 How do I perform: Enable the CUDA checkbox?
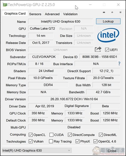[x=51, y=135]
